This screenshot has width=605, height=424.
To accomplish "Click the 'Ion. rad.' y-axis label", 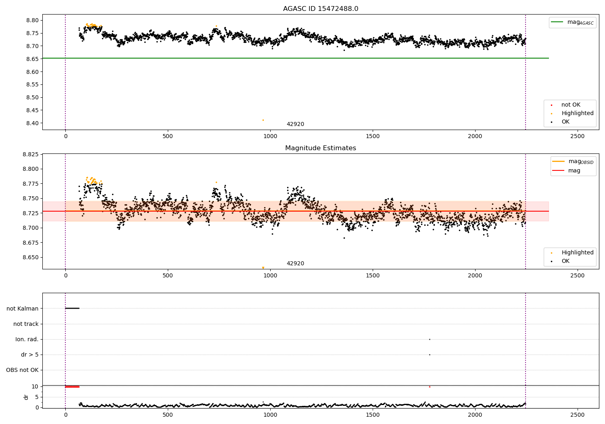I will tap(27, 340).
